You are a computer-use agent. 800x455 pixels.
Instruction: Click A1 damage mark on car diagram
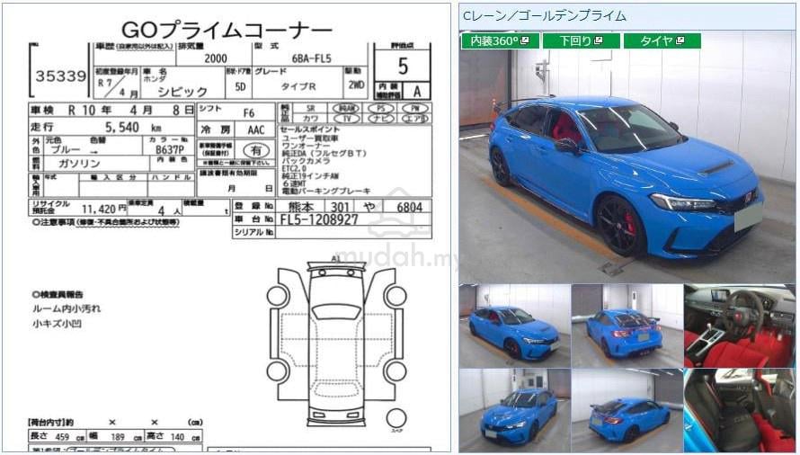335,259
